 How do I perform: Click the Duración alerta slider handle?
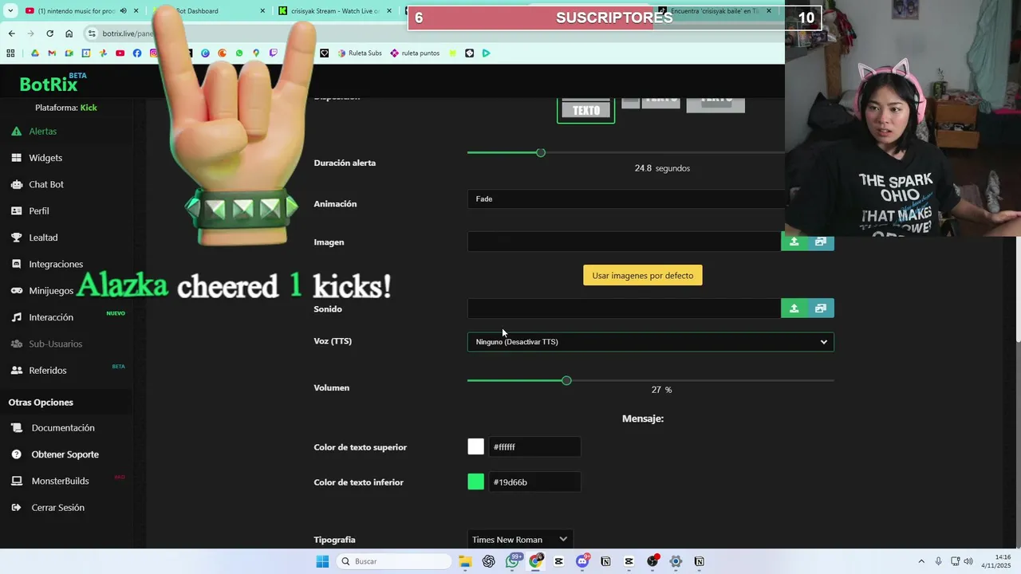tap(541, 152)
